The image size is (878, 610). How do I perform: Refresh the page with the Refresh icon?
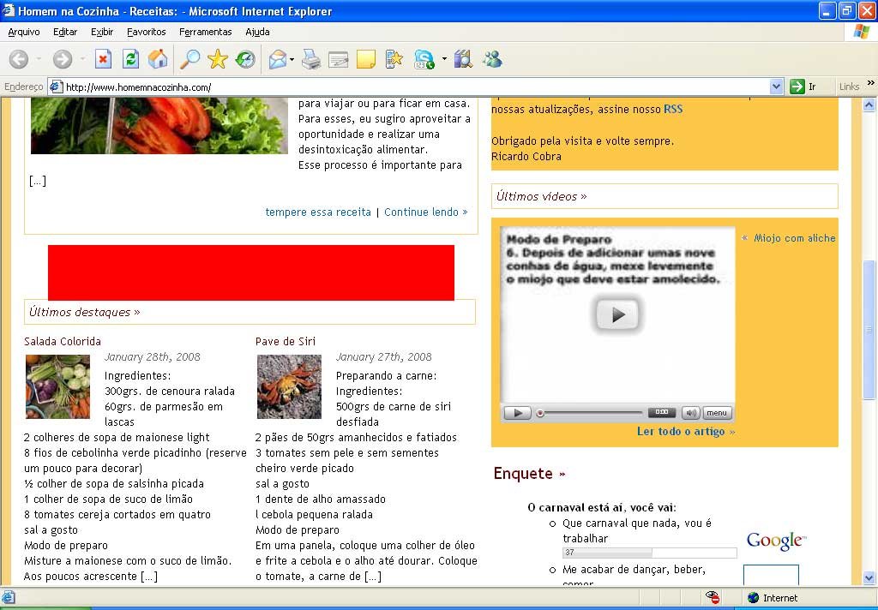pyautogui.click(x=130, y=59)
